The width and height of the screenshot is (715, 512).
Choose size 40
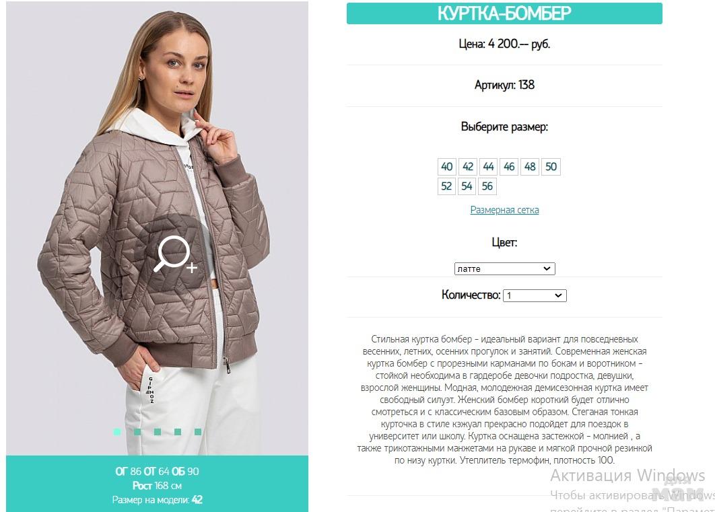click(x=447, y=167)
